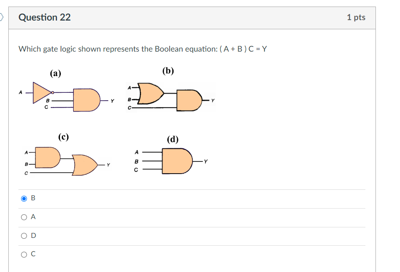This screenshot has width=400, height=272.
Task: Click the NOT gate (inverter) in diagram (a)
Action: [x=39, y=93]
